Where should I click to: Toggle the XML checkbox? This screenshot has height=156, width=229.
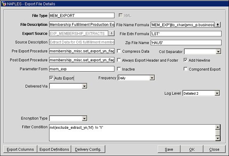point(121,15)
